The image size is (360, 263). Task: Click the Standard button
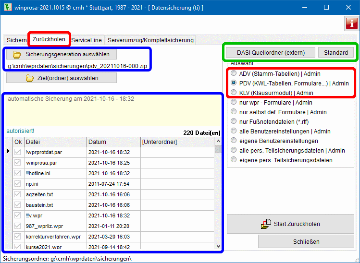tap(335, 52)
